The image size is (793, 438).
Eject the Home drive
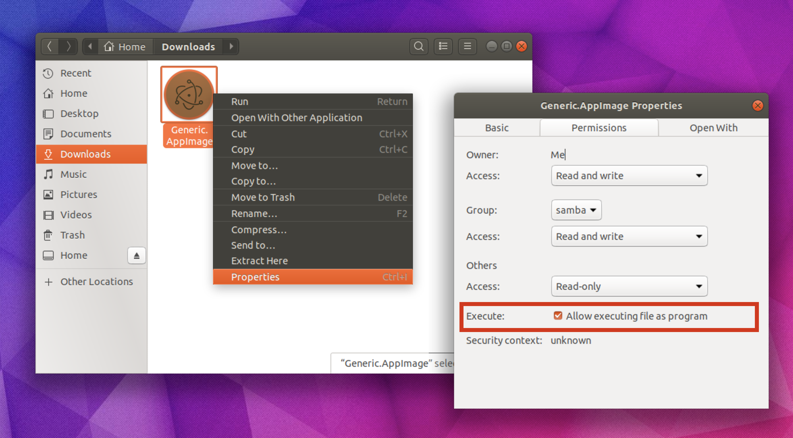click(x=136, y=255)
